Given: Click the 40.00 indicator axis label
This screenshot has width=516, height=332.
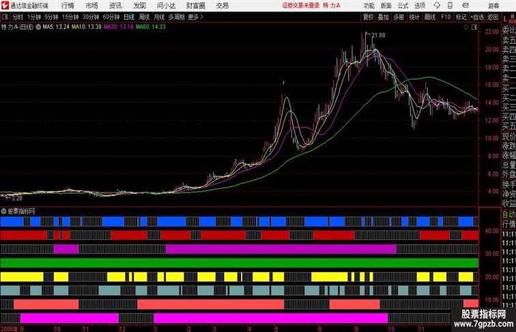Looking at the screenshot, I should 492,230.
